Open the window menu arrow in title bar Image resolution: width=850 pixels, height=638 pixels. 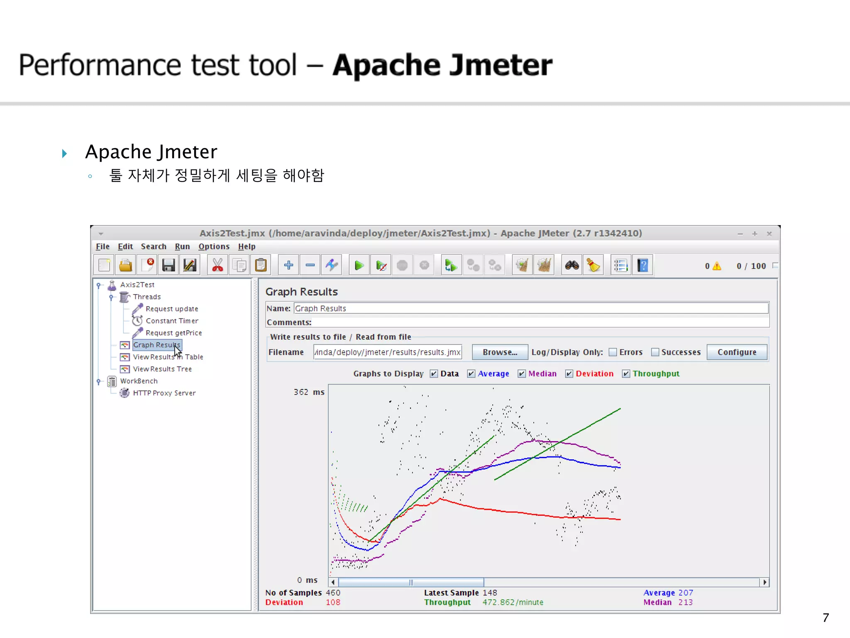pyautogui.click(x=101, y=234)
